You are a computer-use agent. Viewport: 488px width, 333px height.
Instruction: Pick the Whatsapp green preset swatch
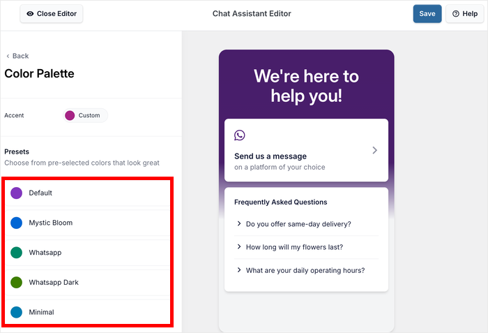(x=17, y=252)
